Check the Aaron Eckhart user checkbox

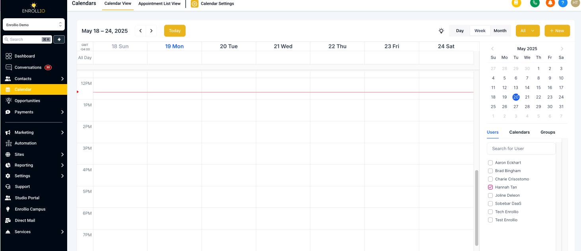click(490, 163)
